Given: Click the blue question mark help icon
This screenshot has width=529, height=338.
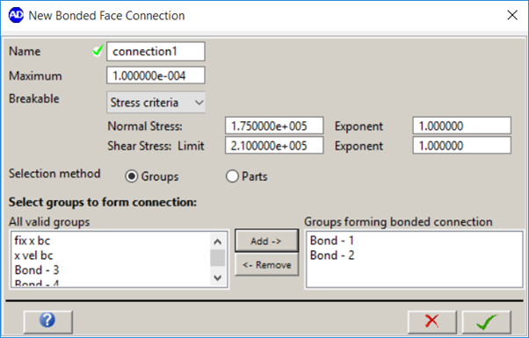Looking at the screenshot, I should pos(47,321).
